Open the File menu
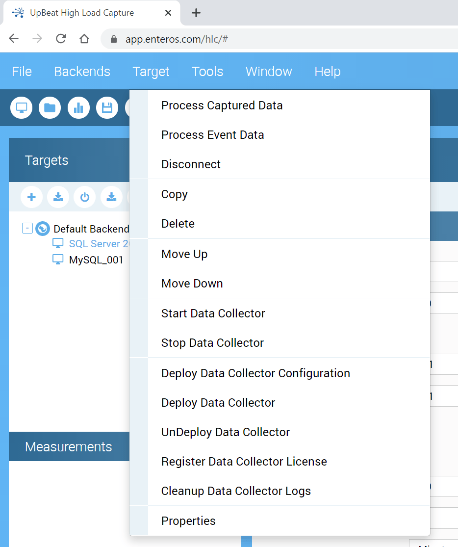 (22, 72)
